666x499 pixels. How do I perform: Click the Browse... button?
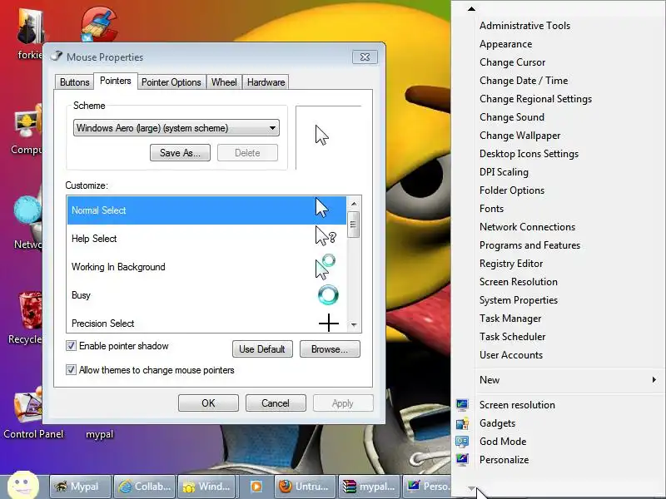(330, 348)
